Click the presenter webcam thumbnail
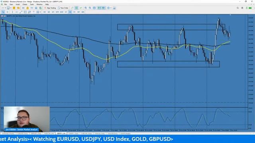The width and height of the screenshot is (255, 143). pos(27,119)
